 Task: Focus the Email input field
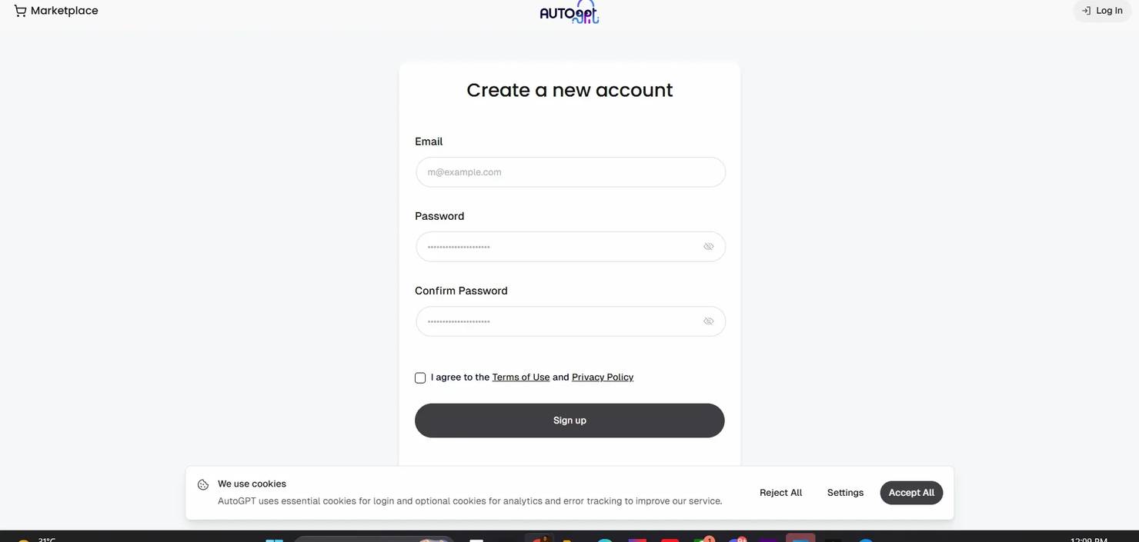tap(570, 172)
